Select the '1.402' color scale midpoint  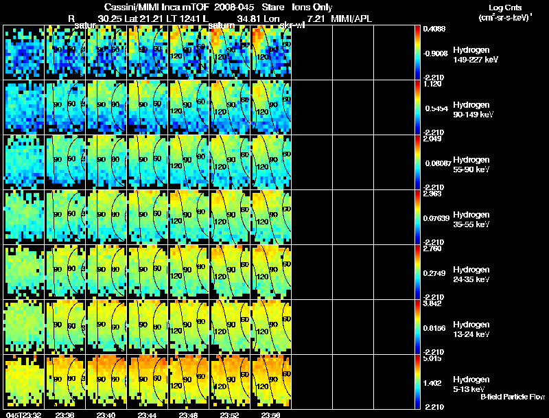coord(432,384)
